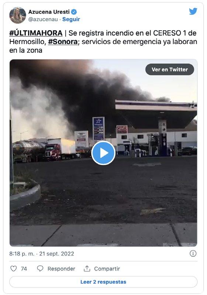Open the #Sonora hashtag link
Viewport: 207px width, 295px height.
click(63, 42)
